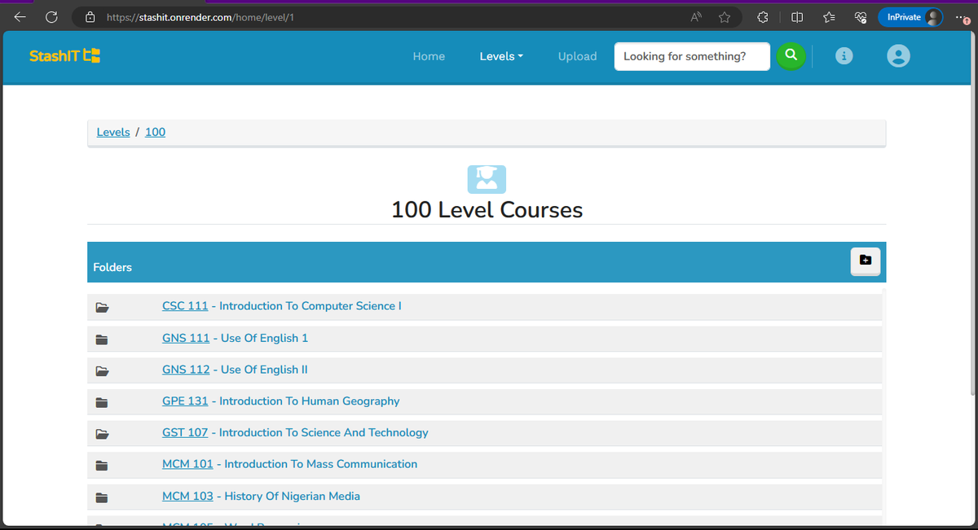
Task: Click folder icon beside GNS 111
Action: [x=102, y=339]
